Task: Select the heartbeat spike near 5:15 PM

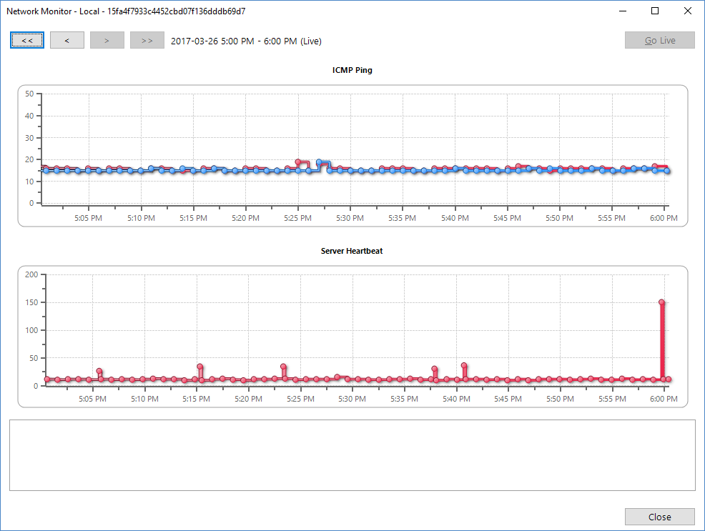Action: click(x=200, y=367)
